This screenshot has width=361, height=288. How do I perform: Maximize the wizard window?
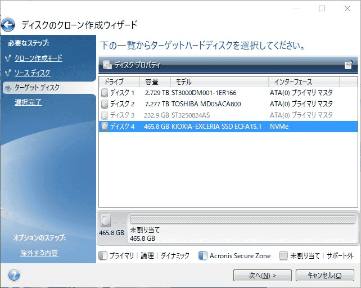click(322, 8)
